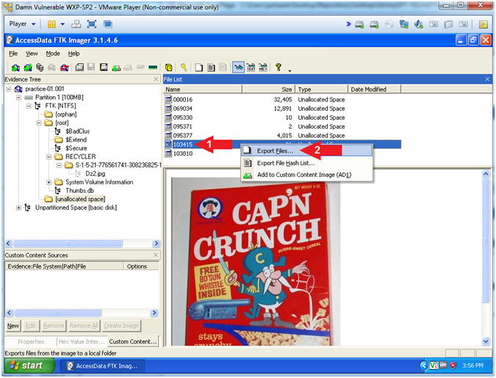Open the Help menu
This screenshot has height=378, width=496.
coord(73,54)
